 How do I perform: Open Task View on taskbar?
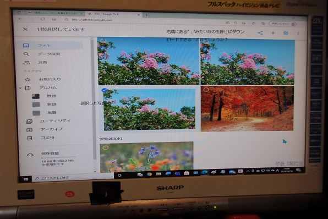click(x=140, y=174)
